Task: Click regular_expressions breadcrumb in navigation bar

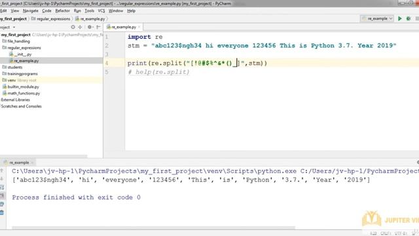Action: click(x=51, y=19)
